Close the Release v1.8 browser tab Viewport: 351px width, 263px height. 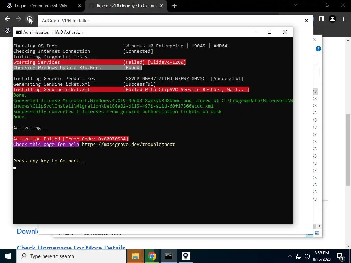161,6
